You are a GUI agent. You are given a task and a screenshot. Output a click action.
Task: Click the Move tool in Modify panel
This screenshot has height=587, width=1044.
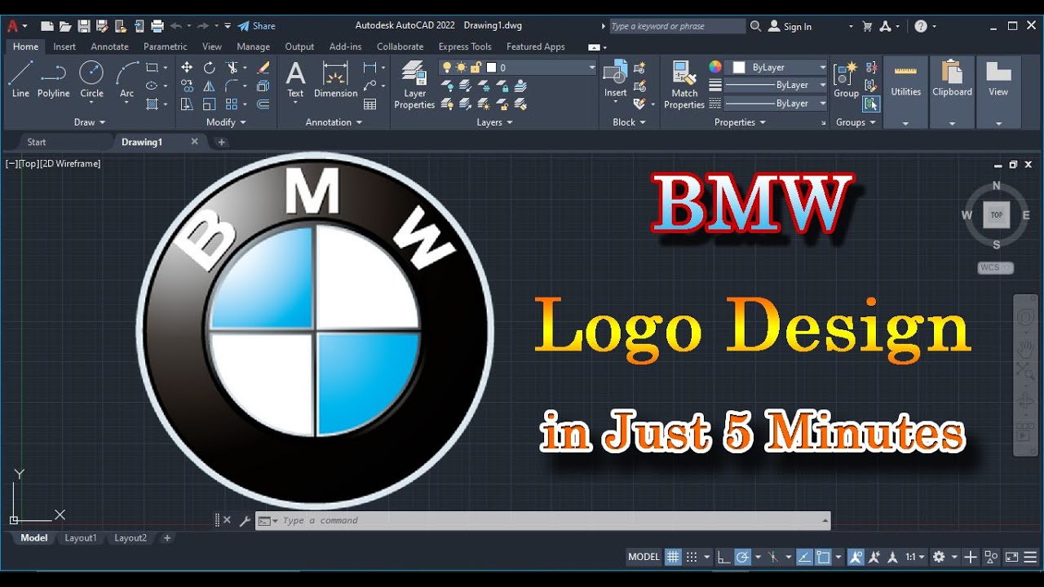(x=187, y=68)
